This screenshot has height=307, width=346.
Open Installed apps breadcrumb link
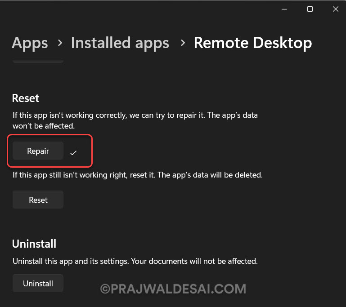[120, 43]
